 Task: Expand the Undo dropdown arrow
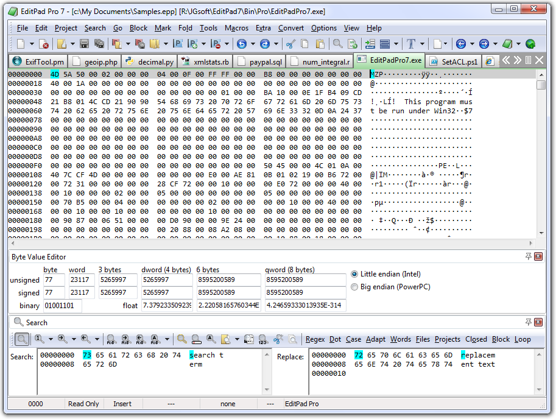[253, 44]
